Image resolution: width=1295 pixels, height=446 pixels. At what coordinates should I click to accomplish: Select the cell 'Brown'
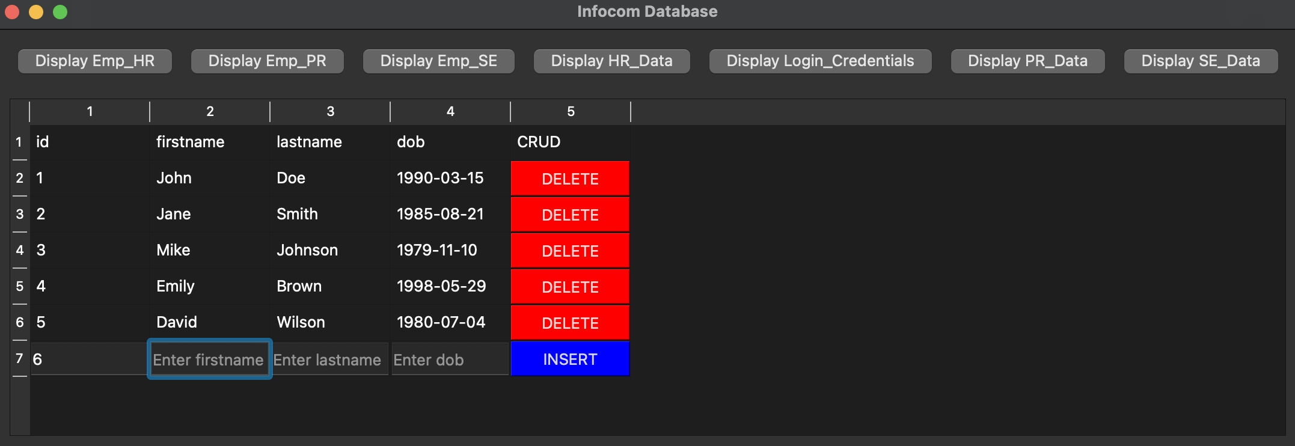coord(330,287)
